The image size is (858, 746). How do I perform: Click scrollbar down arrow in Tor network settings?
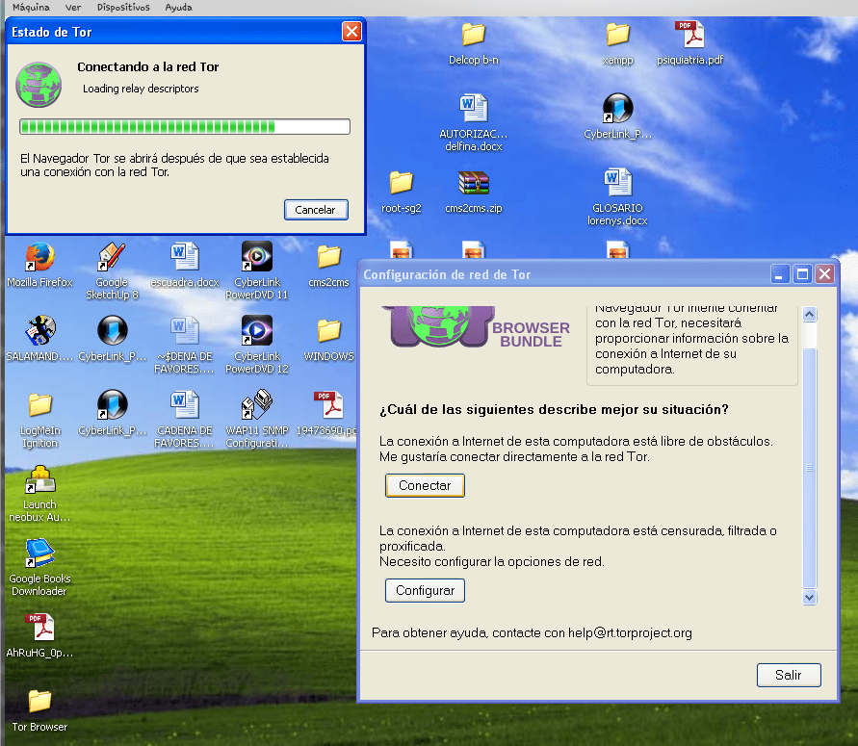[x=809, y=597]
